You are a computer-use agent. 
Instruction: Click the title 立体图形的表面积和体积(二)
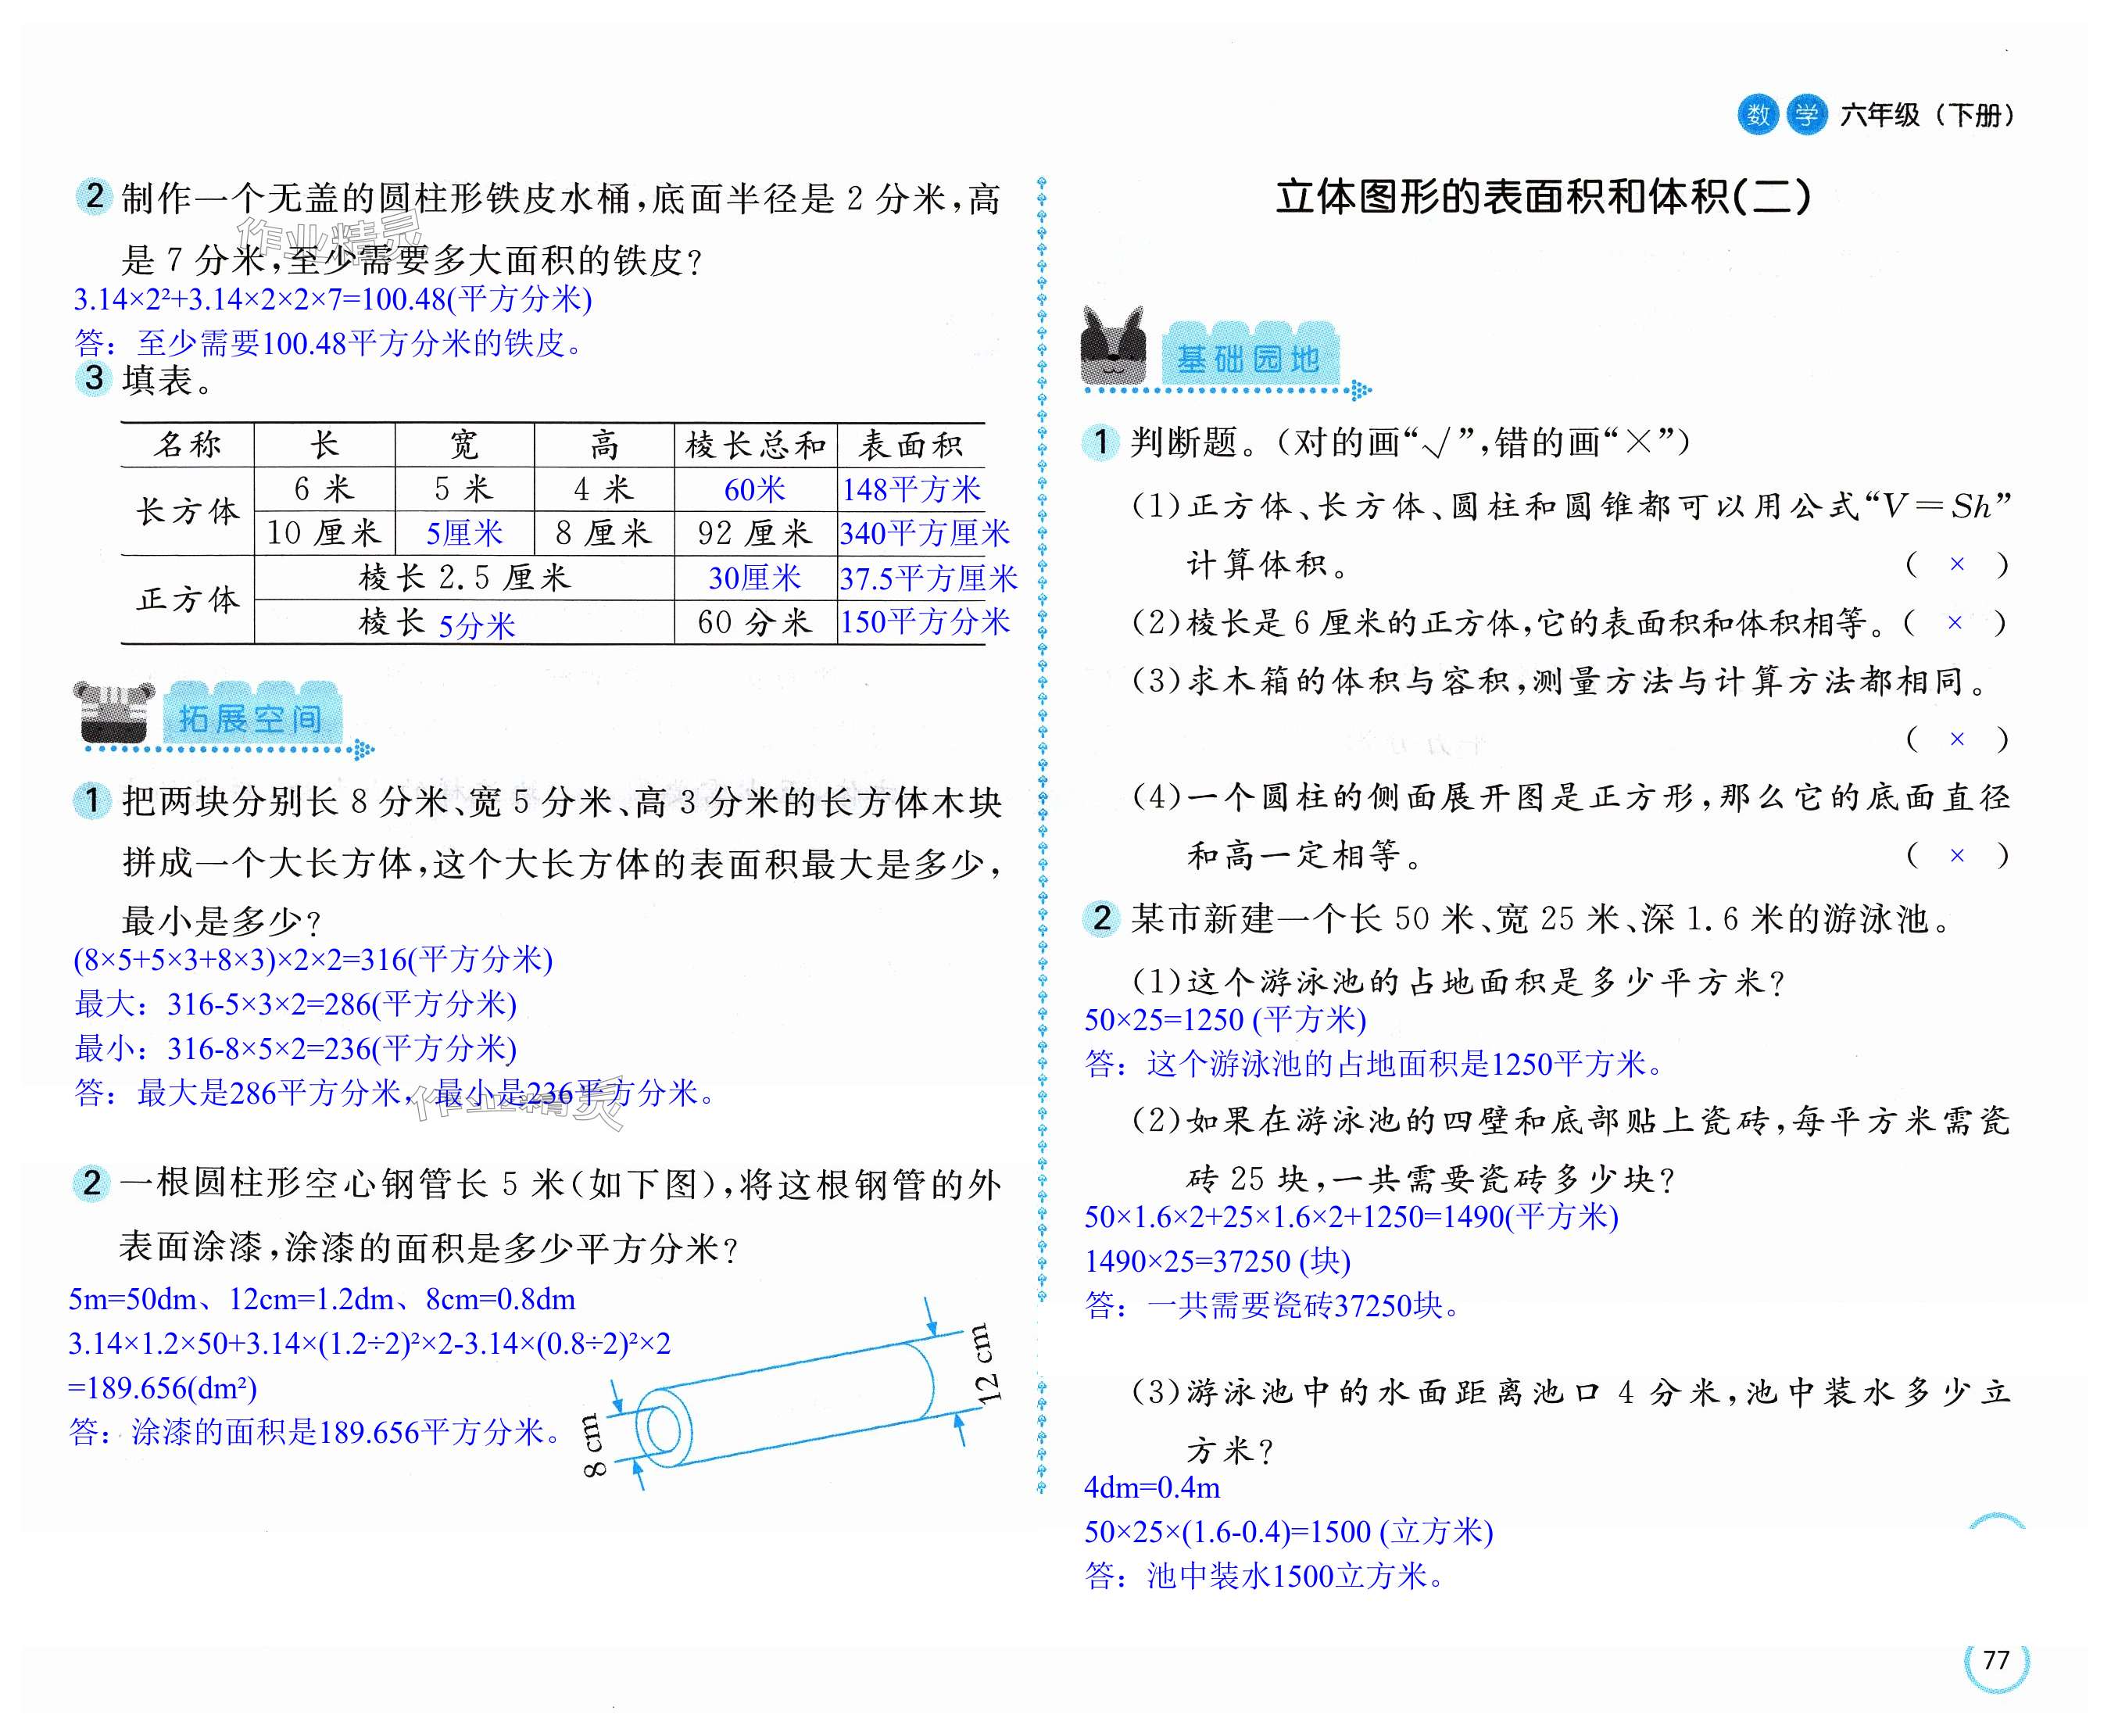[x=1543, y=197]
